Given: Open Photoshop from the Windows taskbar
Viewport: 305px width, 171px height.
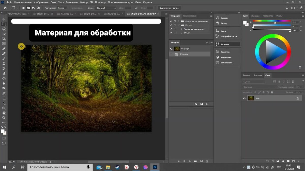Looking at the screenshot, I should pyautogui.click(x=155, y=167).
